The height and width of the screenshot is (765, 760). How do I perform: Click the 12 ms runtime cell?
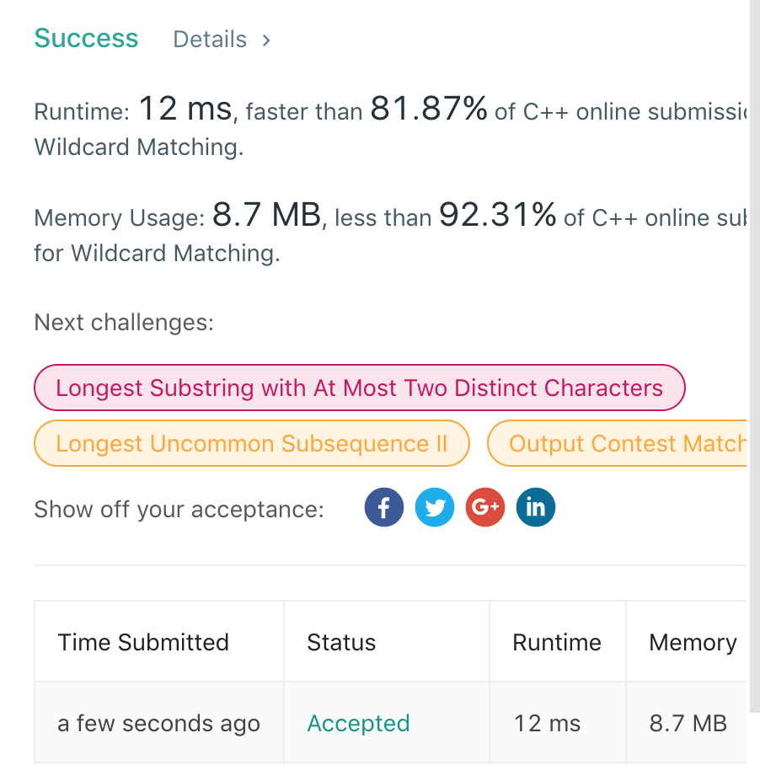pyautogui.click(x=547, y=724)
